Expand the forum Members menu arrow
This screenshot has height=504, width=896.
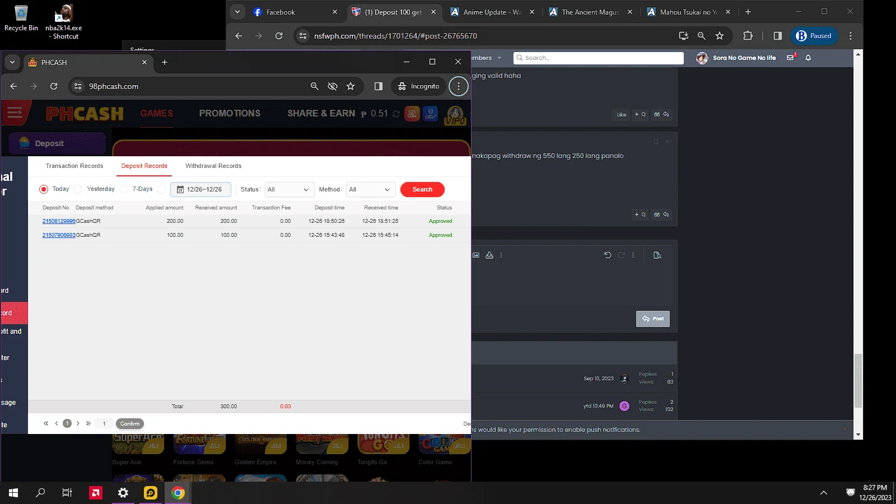500,58
